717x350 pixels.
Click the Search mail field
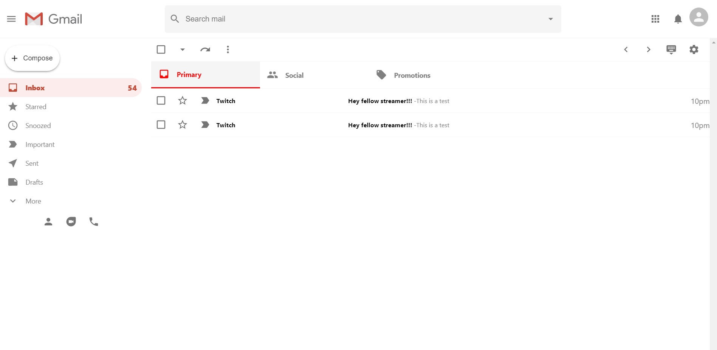[x=302, y=19]
